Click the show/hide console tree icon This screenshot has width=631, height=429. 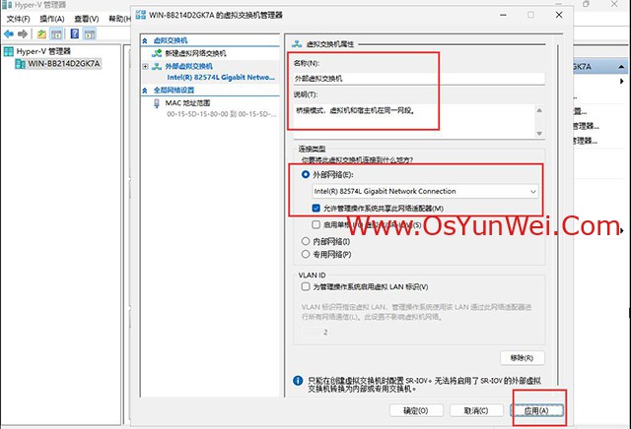click(56, 34)
